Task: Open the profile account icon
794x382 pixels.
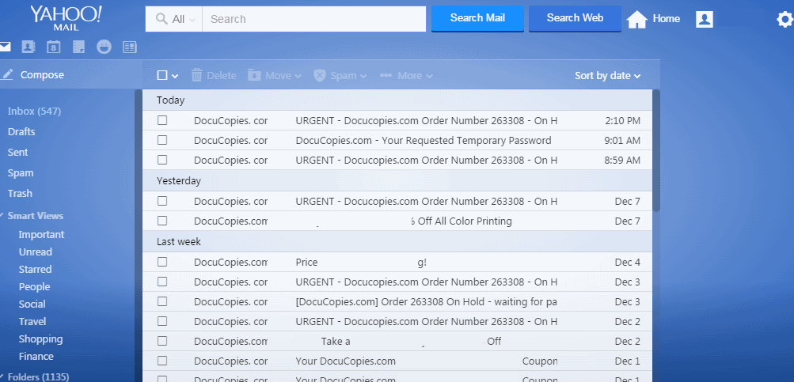Action: click(x=704, y=19)
